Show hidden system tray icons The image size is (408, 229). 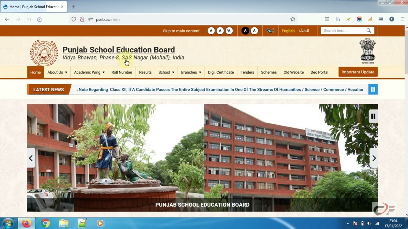(x=348, y=223)
